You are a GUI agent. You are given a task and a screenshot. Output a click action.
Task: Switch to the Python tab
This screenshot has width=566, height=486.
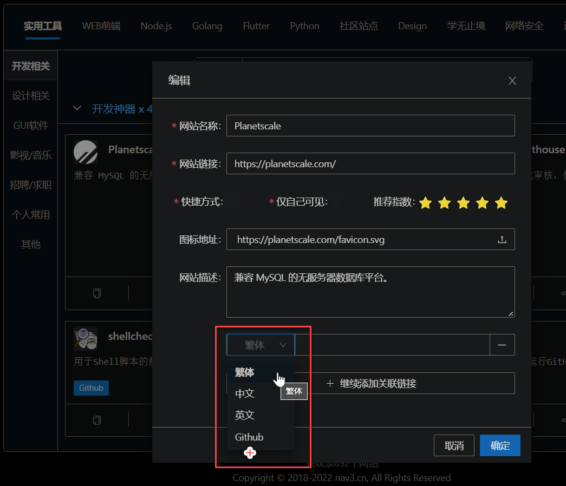pyautogui.click(x=304, y=26)
